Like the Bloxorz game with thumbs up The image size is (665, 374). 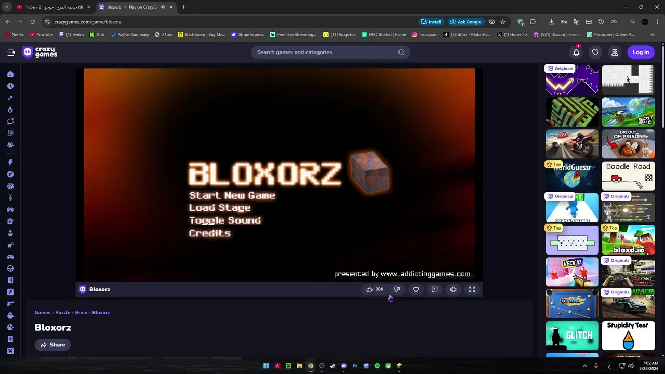tap(374, 289)
